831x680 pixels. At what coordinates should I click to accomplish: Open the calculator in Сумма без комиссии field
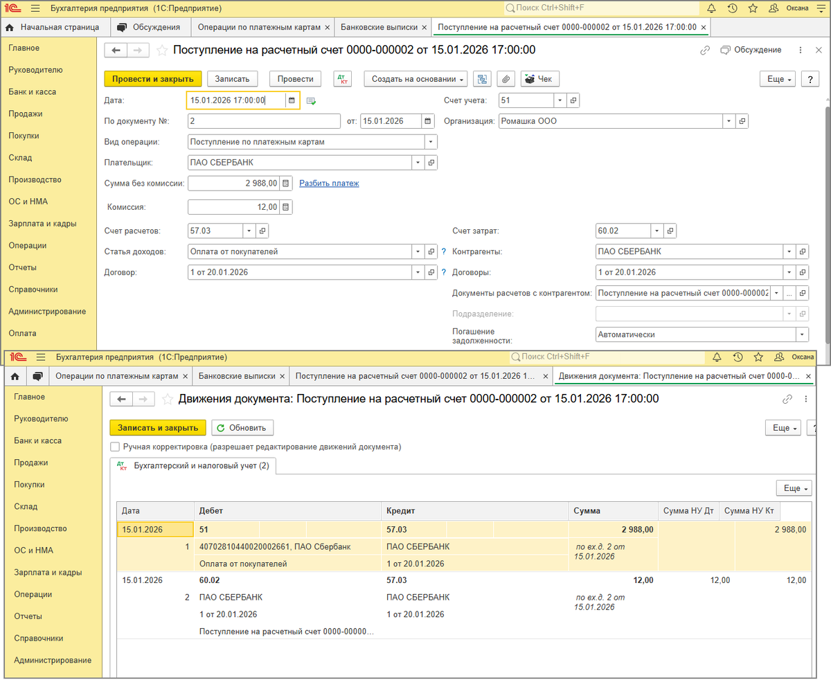[285, 184]
